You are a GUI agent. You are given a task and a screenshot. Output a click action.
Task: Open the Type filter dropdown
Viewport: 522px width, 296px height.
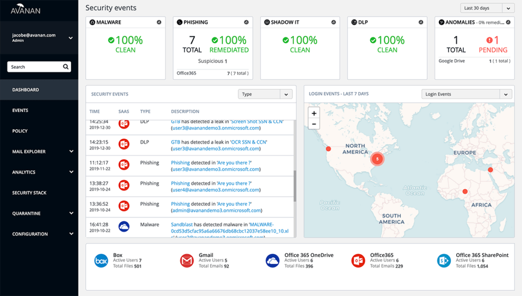click(265, 95)
